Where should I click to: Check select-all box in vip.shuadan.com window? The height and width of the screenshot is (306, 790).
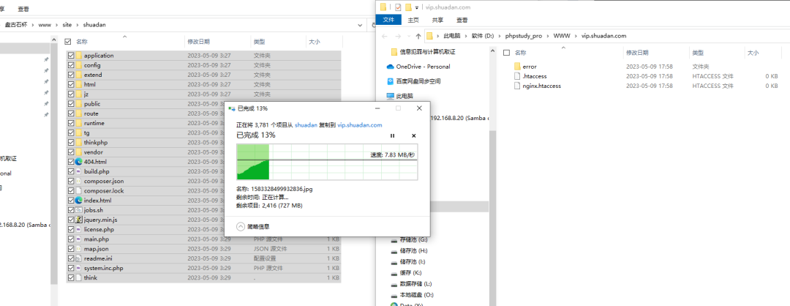pos(507,53)
